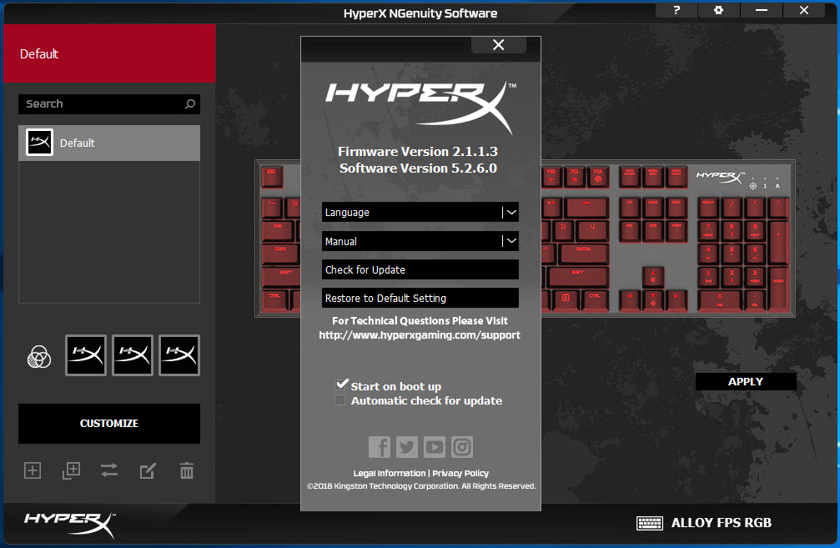Viewport: 840px width, 548px height.
Task: Select the middle HyperX preset thumbnail
Action: (133, 355)
